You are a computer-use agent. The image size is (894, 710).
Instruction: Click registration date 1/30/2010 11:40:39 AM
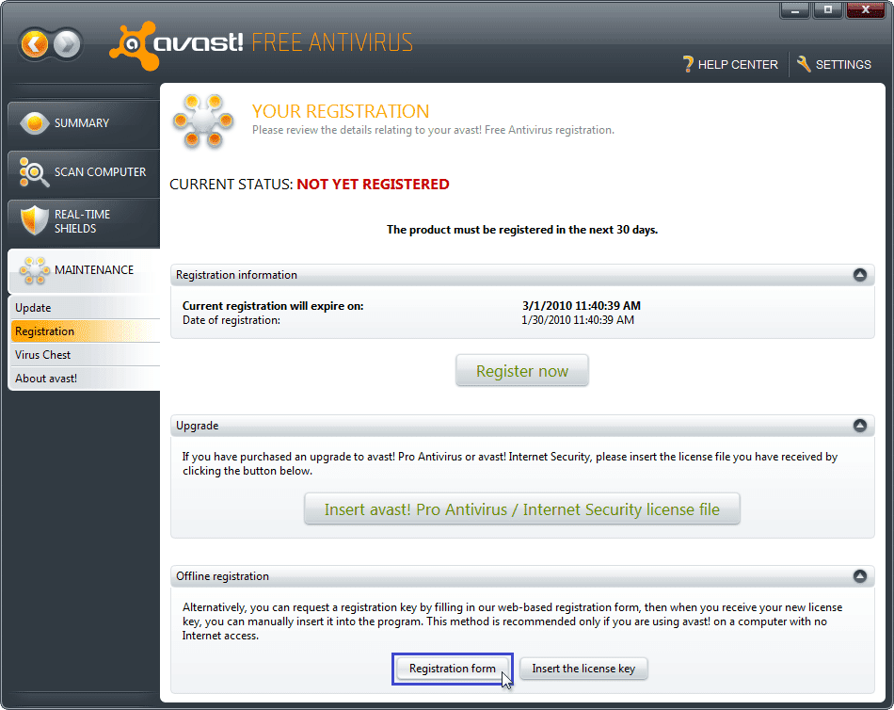578,320
